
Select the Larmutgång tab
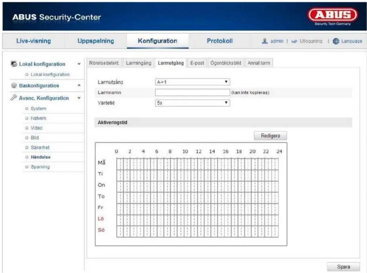(x=171, y=63)
